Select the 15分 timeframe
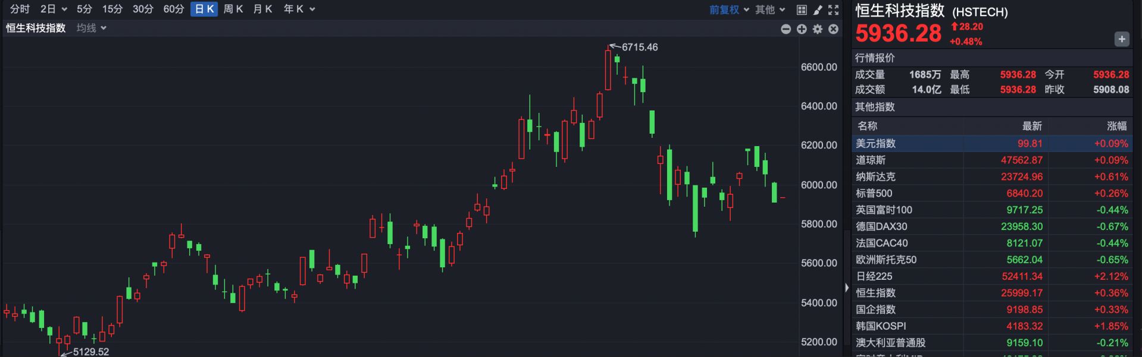This screenshot has height=357, width=1142. pyautogui.click(x=112, y=9)
